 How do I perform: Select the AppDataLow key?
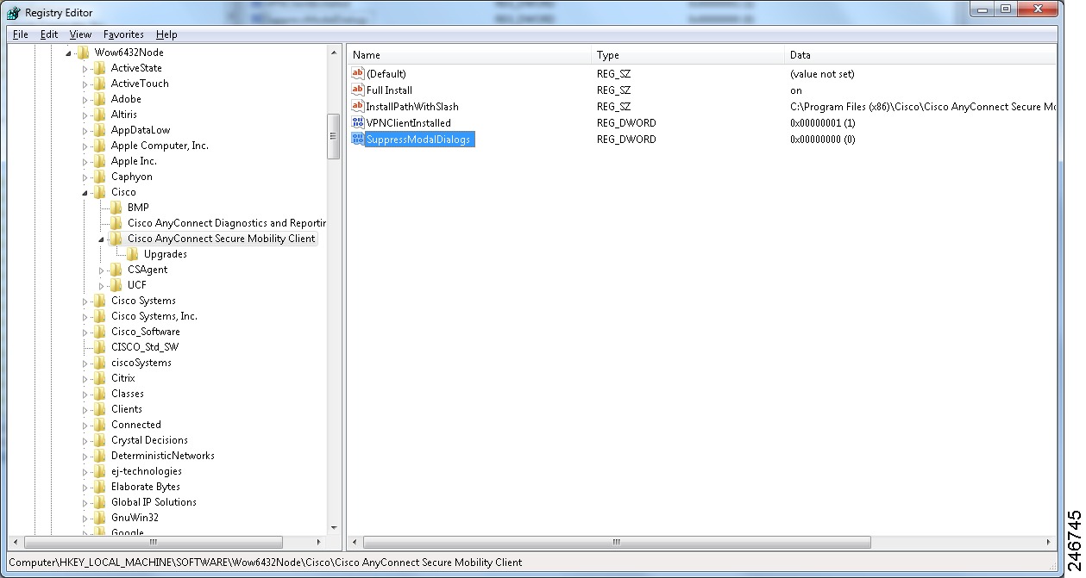coord(141,130)
